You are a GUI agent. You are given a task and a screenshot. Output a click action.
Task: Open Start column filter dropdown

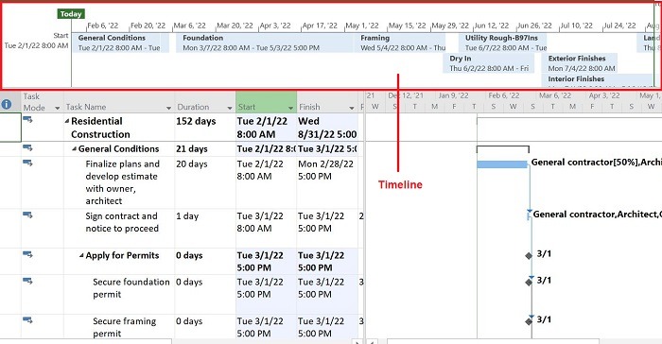click(290, 109)
